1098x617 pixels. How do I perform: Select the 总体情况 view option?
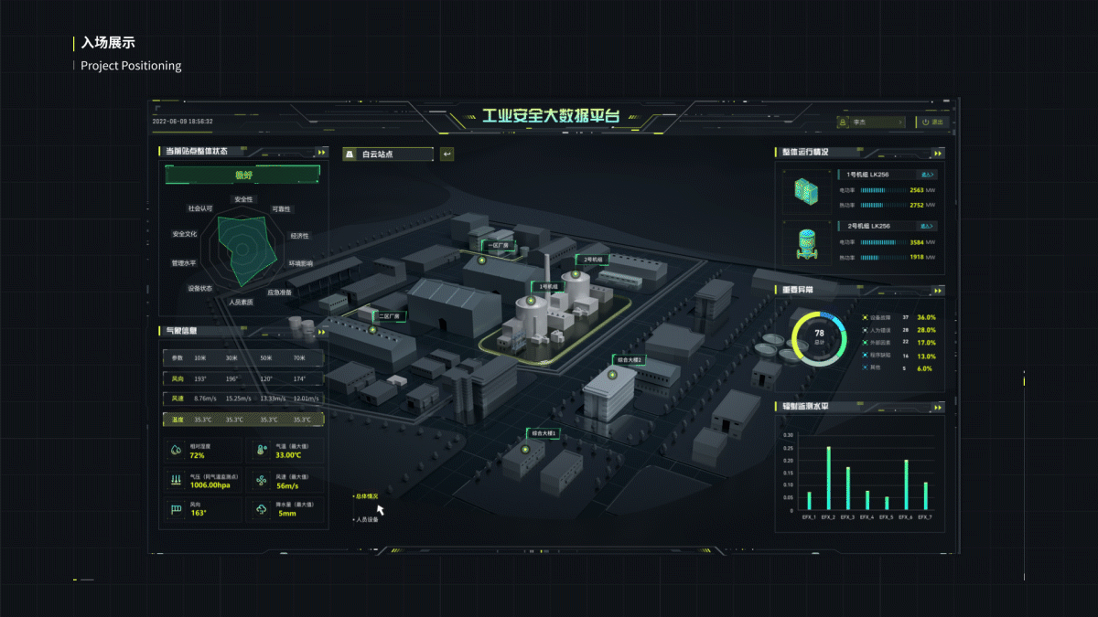(366, 496)
